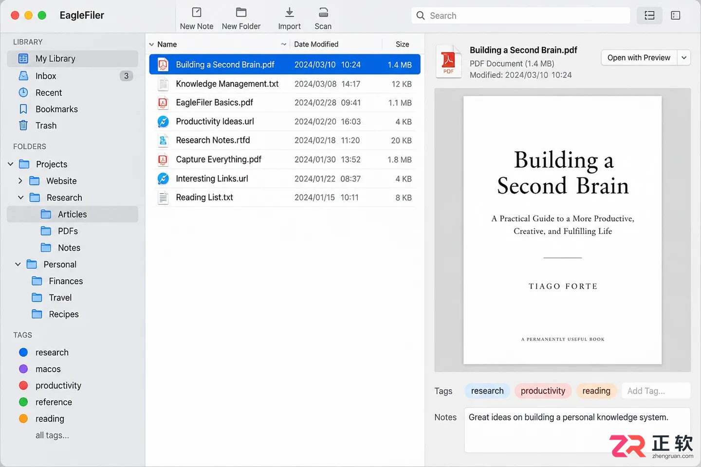Sort by the Size column header

(x=402, y=44)
